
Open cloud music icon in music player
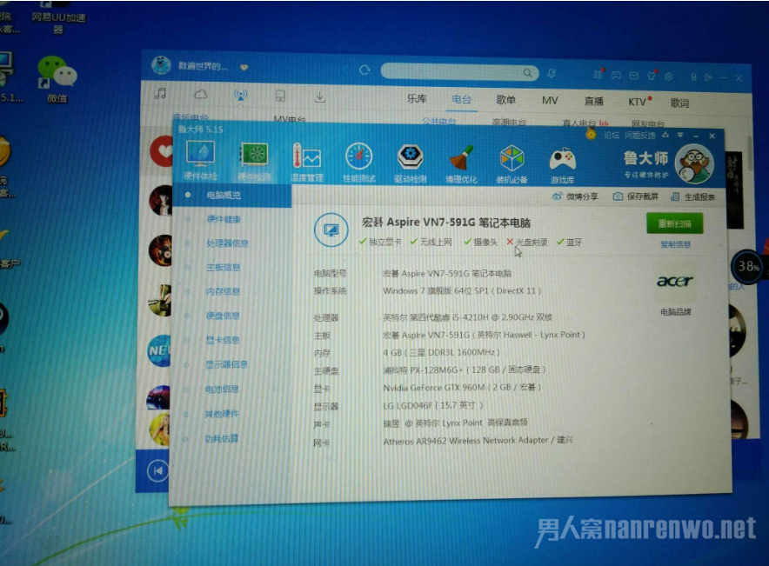tap(201, 94)
